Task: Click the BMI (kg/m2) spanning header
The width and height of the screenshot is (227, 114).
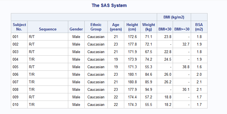Action: (174, 17)
